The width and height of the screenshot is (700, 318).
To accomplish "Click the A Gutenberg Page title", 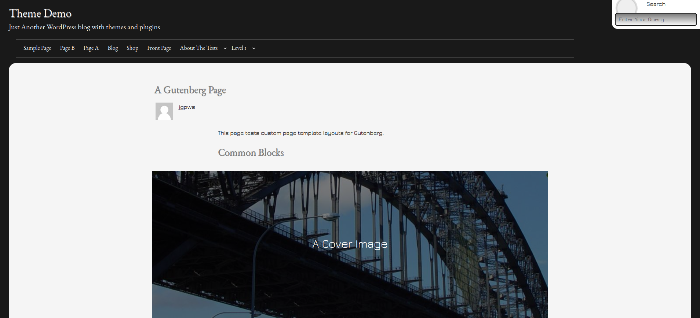I will [x=190, y=90].
